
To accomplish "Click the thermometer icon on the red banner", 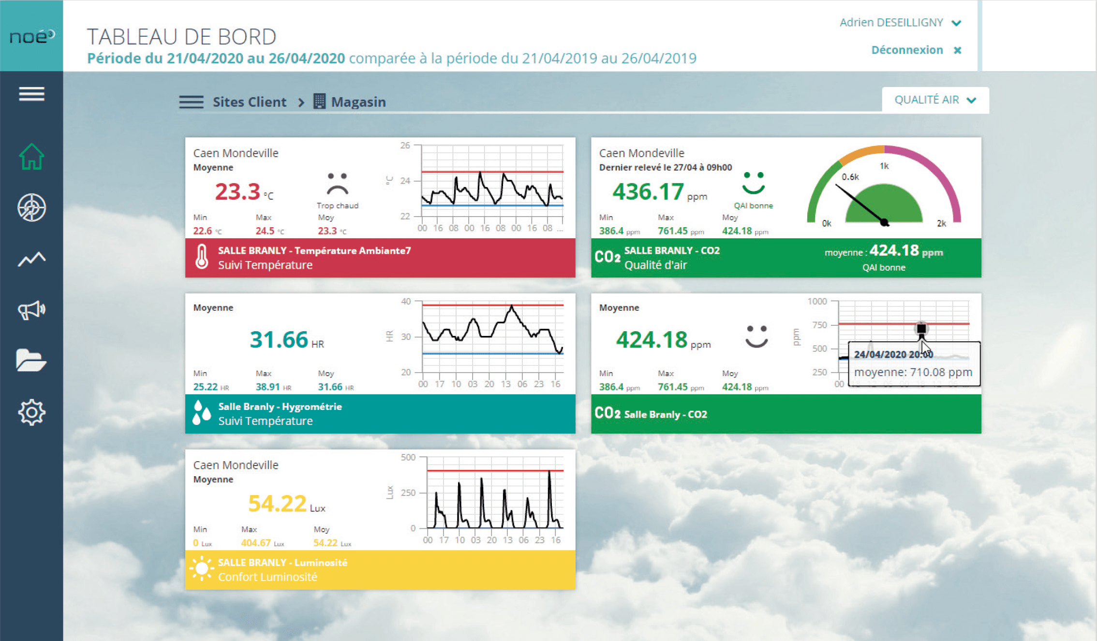I will coord(202,257).
